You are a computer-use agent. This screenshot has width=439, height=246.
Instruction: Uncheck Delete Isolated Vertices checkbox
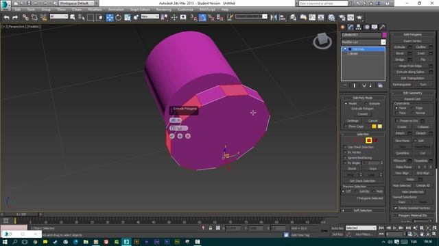tap(395, 208)
